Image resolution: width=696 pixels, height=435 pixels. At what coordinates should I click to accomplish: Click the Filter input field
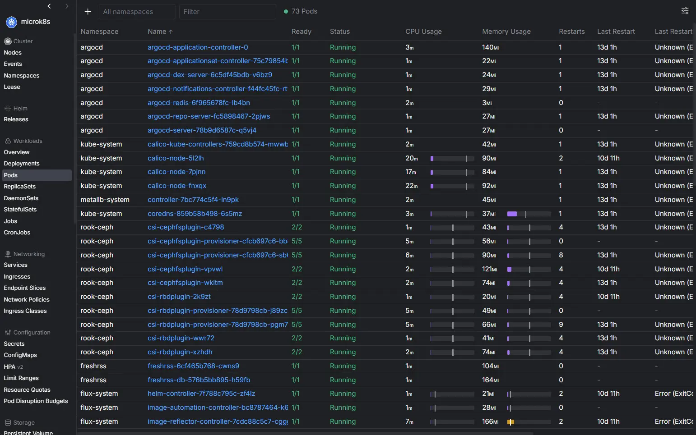tap(227, 12)
